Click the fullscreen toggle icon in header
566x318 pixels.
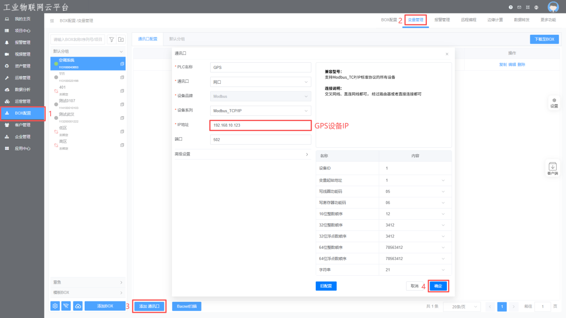tap(528, 7)
